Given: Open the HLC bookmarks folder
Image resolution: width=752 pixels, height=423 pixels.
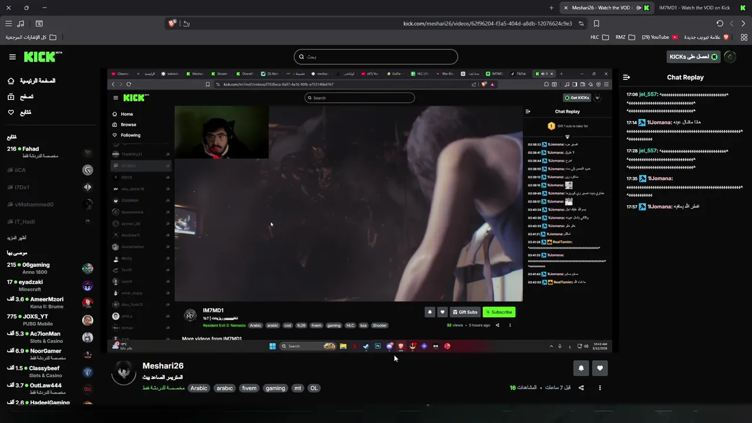Looking at the screenshot, I should click(x=599, y=37).
